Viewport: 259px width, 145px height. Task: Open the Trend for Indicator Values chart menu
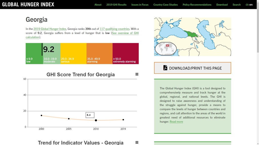(137, 142)
